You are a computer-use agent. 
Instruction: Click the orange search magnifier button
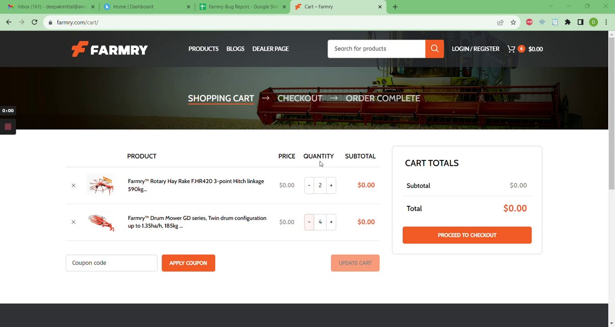[434, 49]
